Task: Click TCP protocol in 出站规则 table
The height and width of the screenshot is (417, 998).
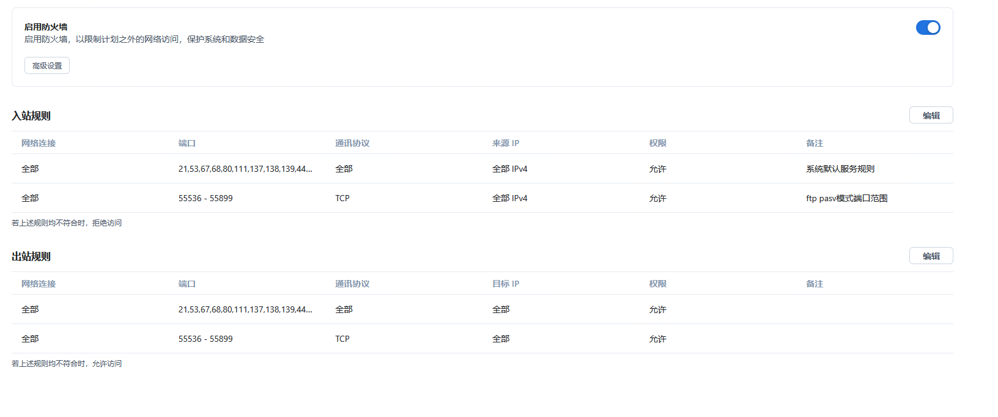Action: (342, 339)
